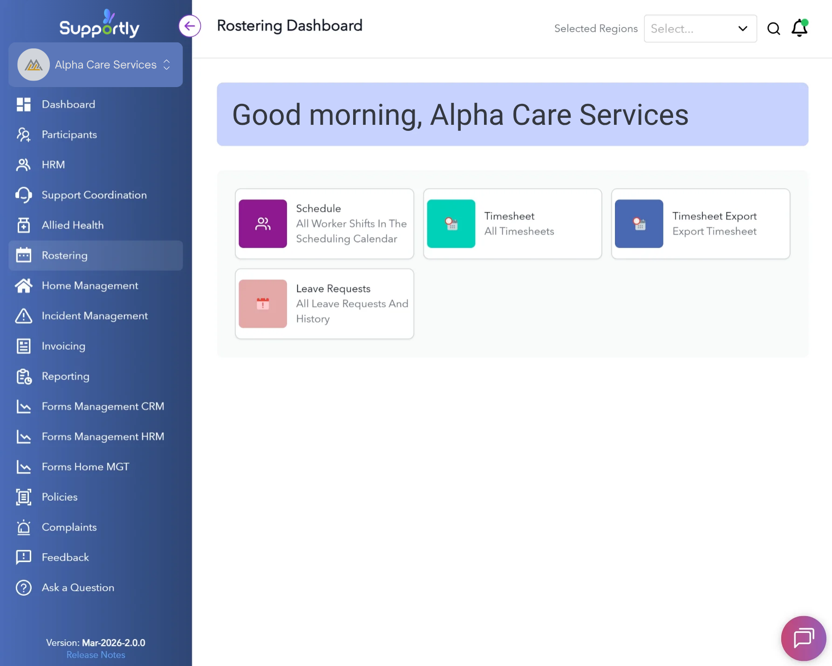Open the Release Notes link
The image size is (832, 666).
96,655
